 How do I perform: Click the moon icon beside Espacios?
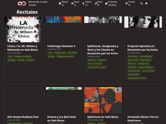coord(84,3)
